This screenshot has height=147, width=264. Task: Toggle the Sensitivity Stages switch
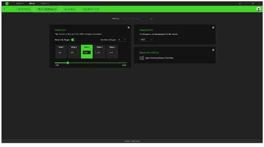[73, 40]
